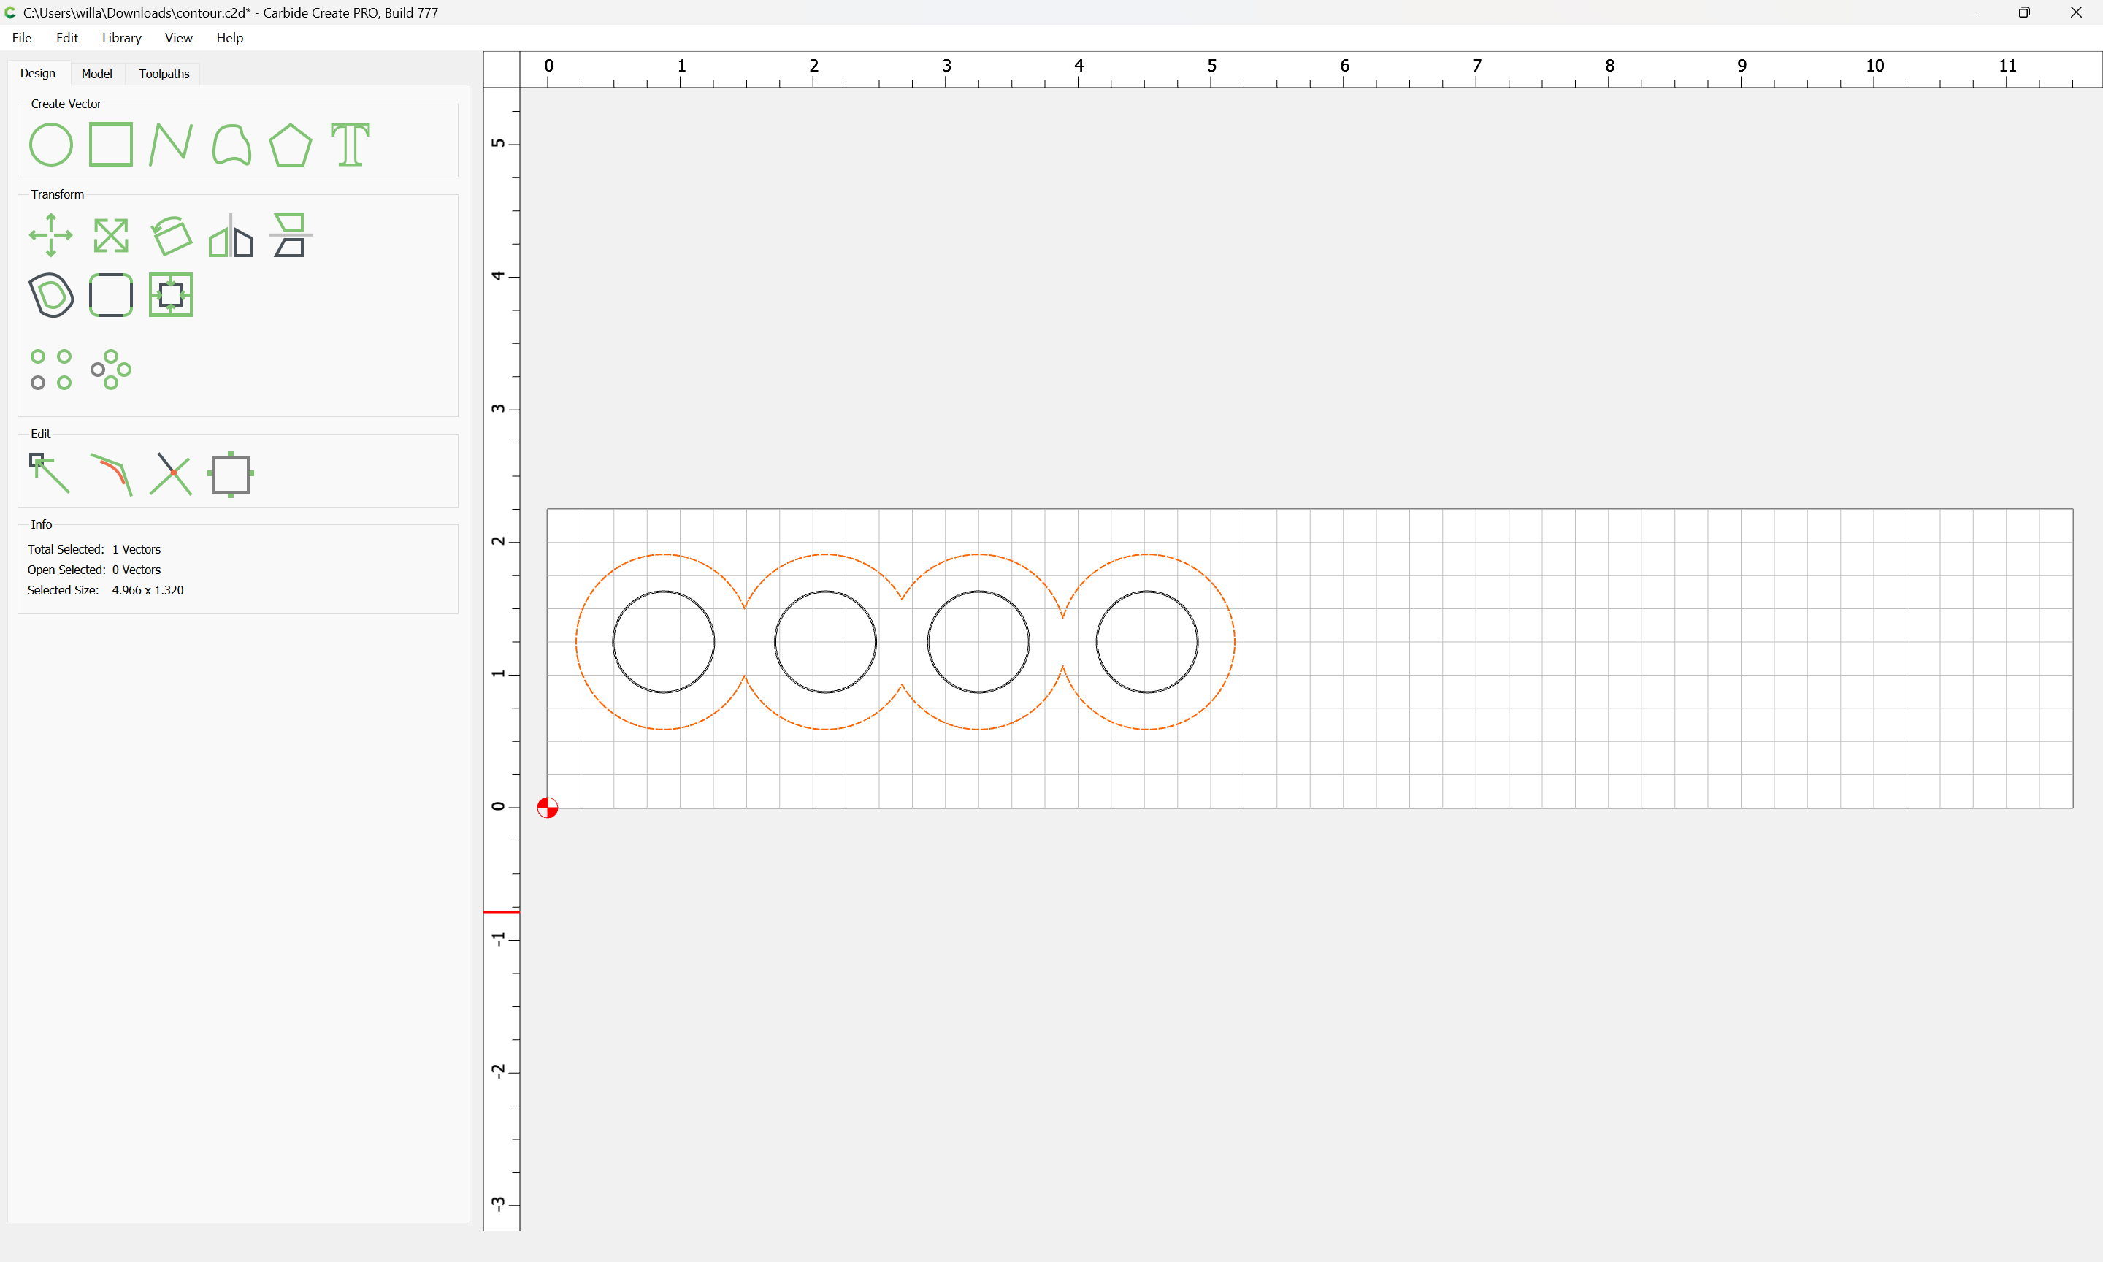The height and width of the screenshot is (1262, 2103).
Task: Click the Total Selected 1 Vectors info
Action: click(x=93, y=549)
